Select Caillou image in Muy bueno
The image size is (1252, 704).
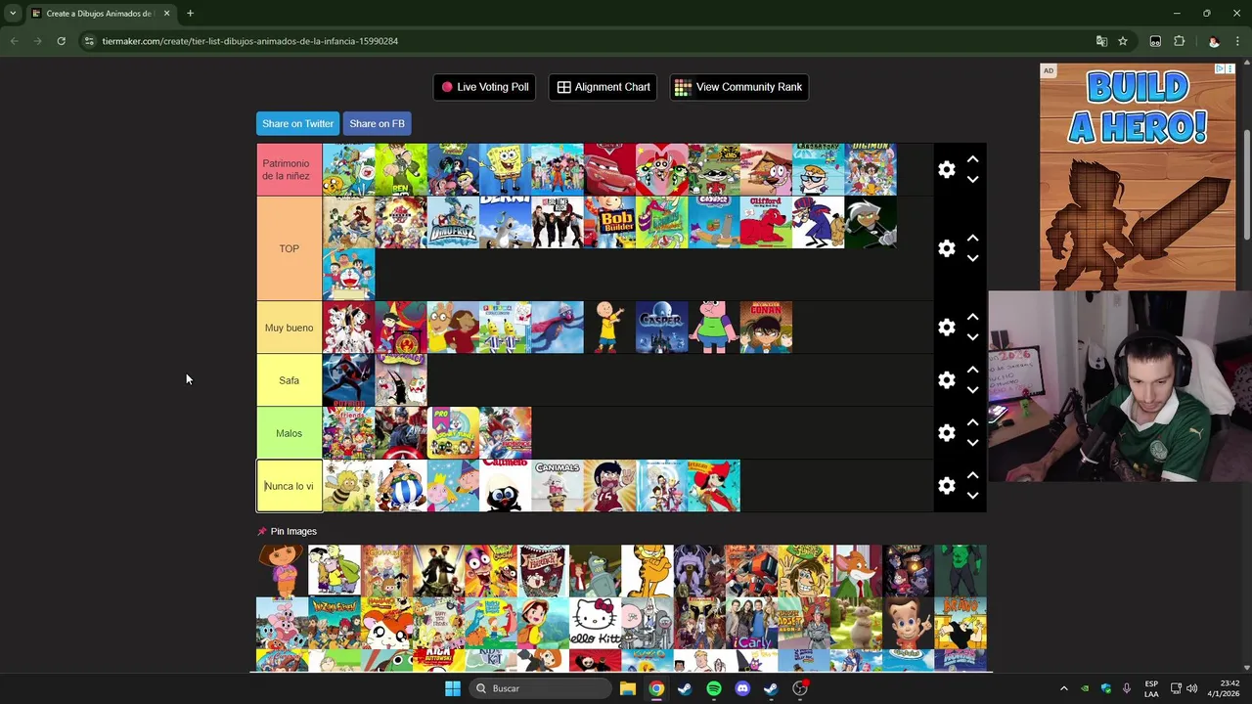(x=609, y=328)
